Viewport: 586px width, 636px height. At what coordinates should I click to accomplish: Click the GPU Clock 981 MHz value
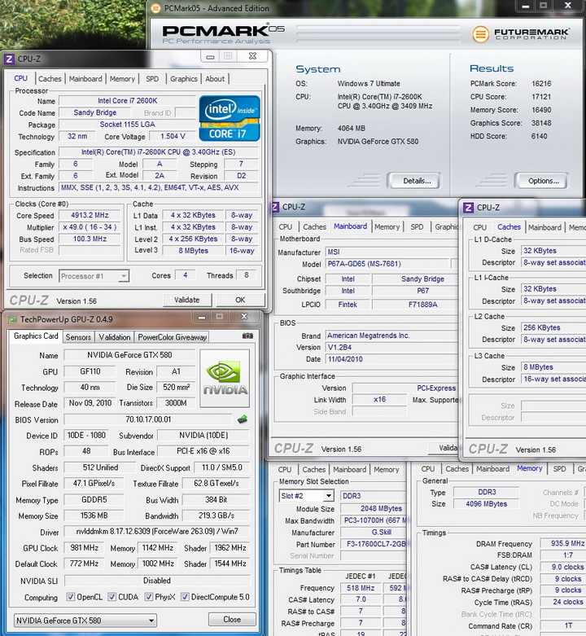pyautogui.click(x=85, y=548)
